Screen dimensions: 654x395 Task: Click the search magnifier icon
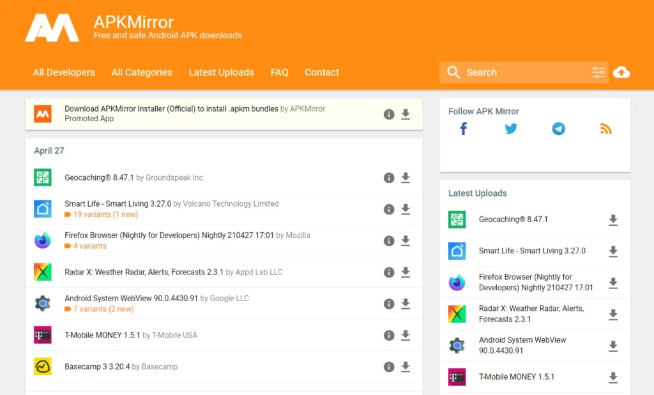click(453, 72)
